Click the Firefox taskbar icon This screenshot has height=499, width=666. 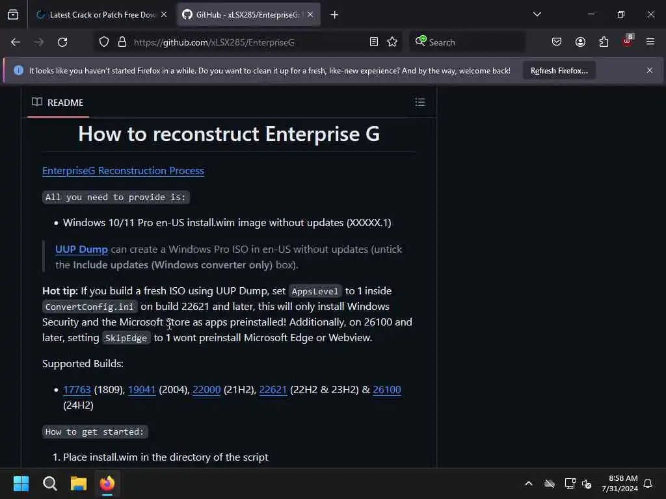107,483
